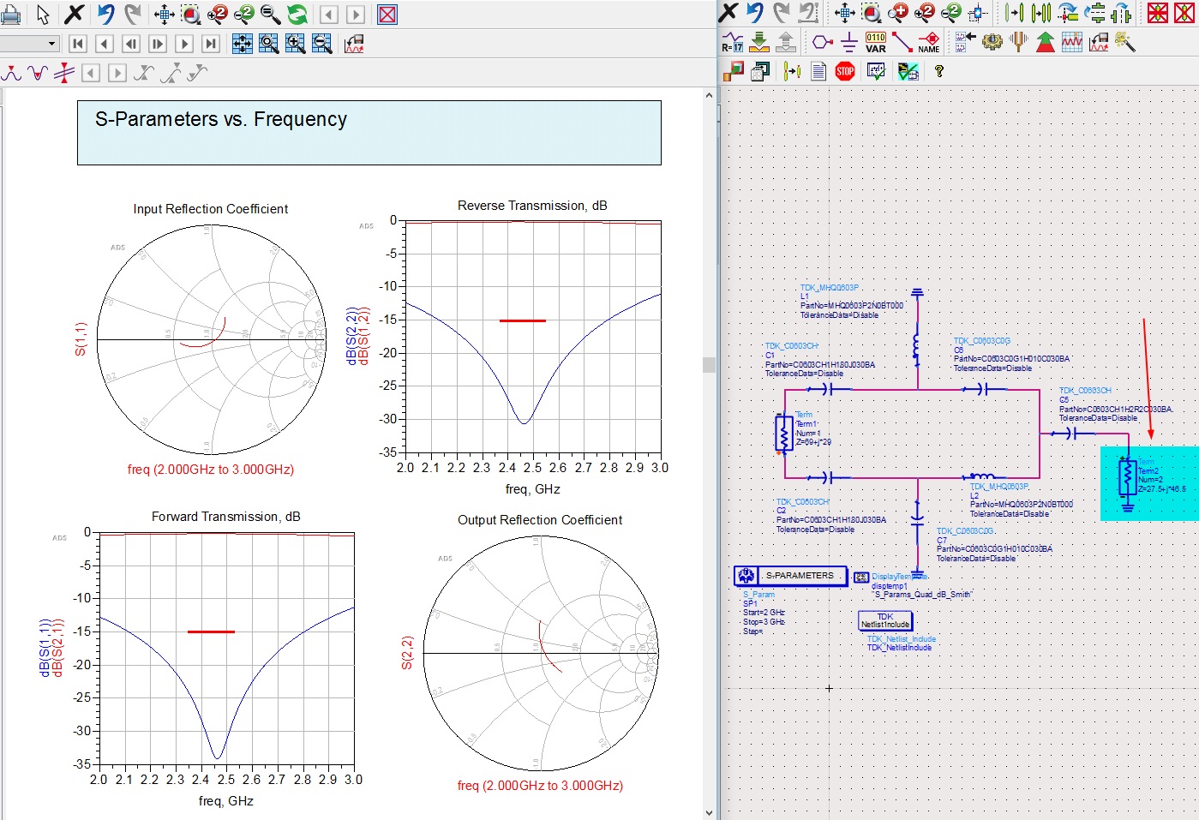Click scroll-down arrow of data display scrollbar
Image resolution: width=1199 pixels, height=820 pixels.
click(709, 812)
